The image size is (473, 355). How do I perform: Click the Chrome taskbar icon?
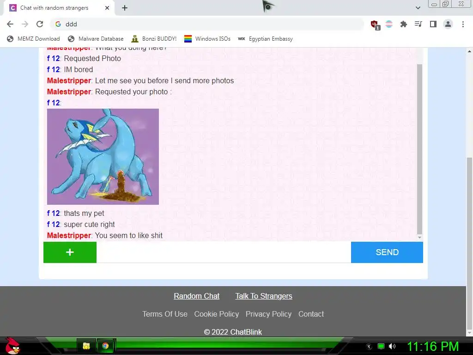105,346
